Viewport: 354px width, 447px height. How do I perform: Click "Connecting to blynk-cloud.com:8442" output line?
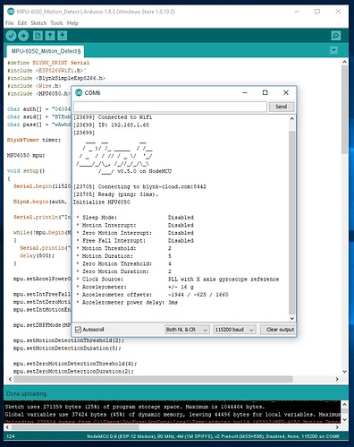(x=139, y=186)
